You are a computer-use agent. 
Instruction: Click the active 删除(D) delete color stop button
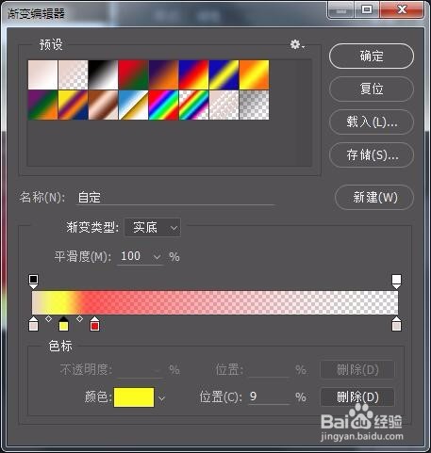357,397
